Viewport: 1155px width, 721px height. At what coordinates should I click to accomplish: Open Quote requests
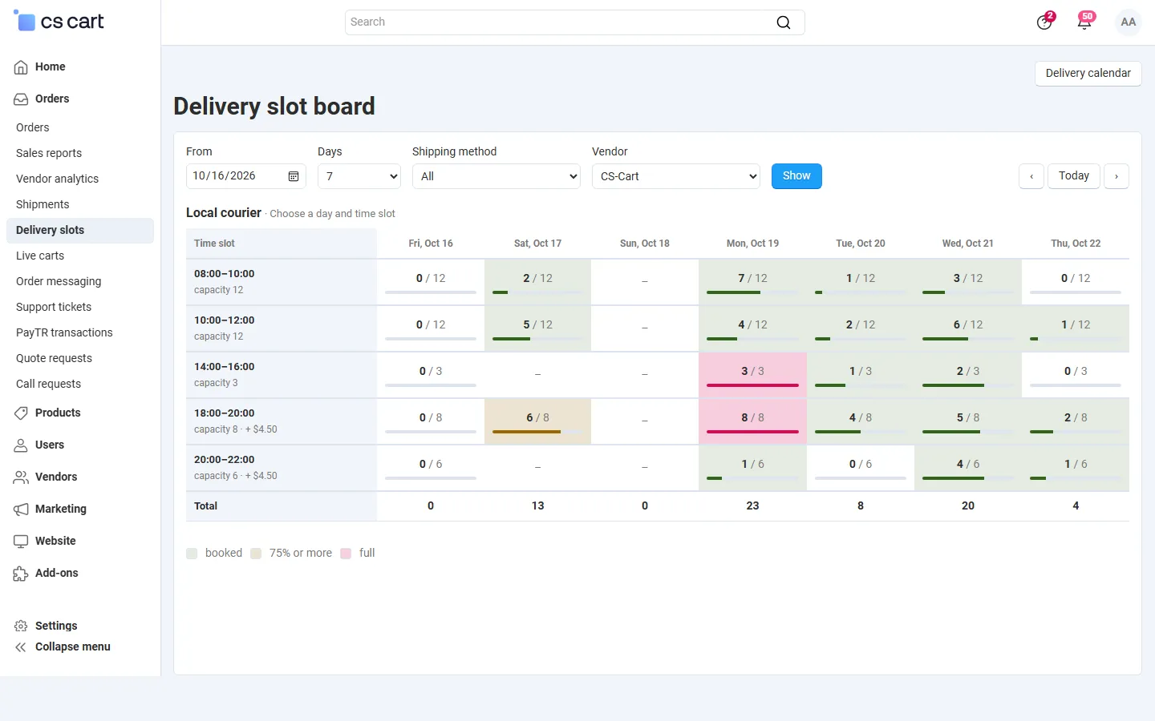(x=54, y=358)
